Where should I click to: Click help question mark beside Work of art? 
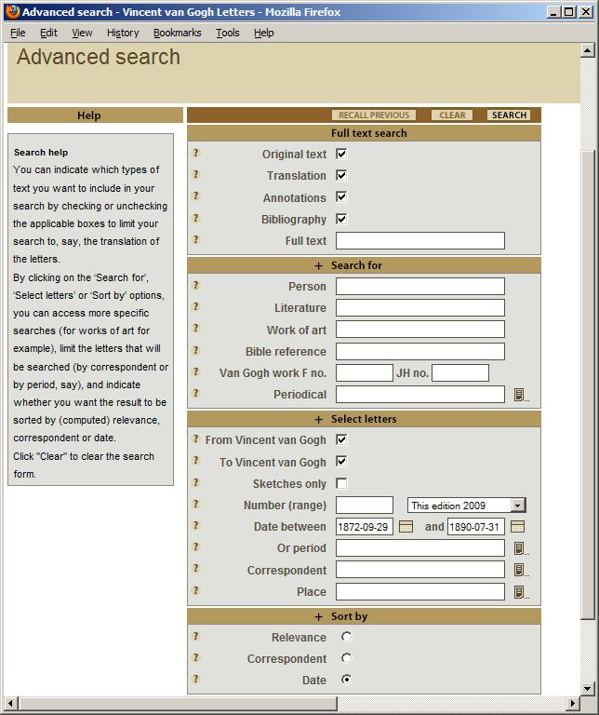point(196,328)
